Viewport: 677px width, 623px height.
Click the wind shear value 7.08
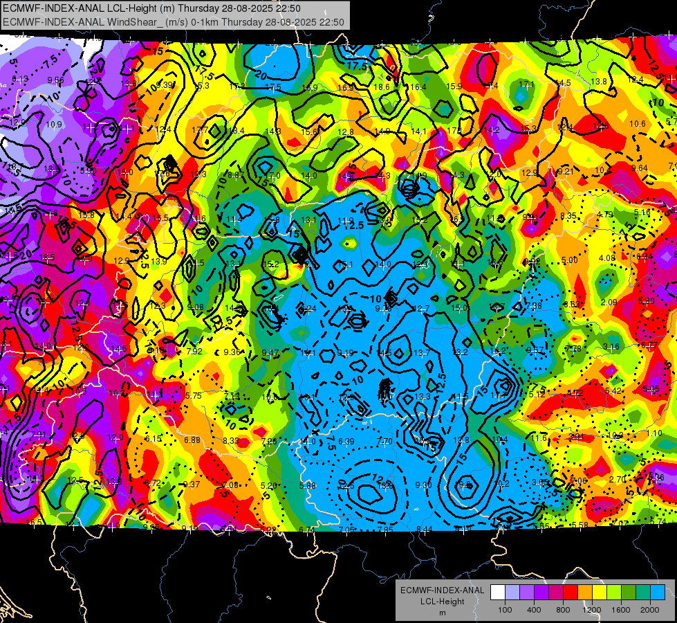point(230,485)
